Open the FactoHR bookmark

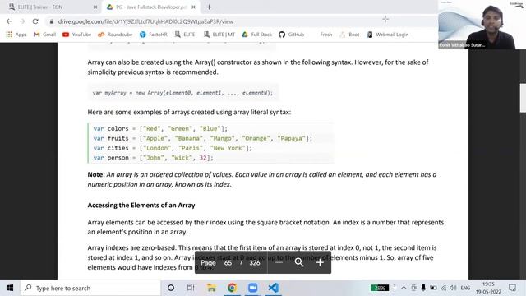[154, 35]
